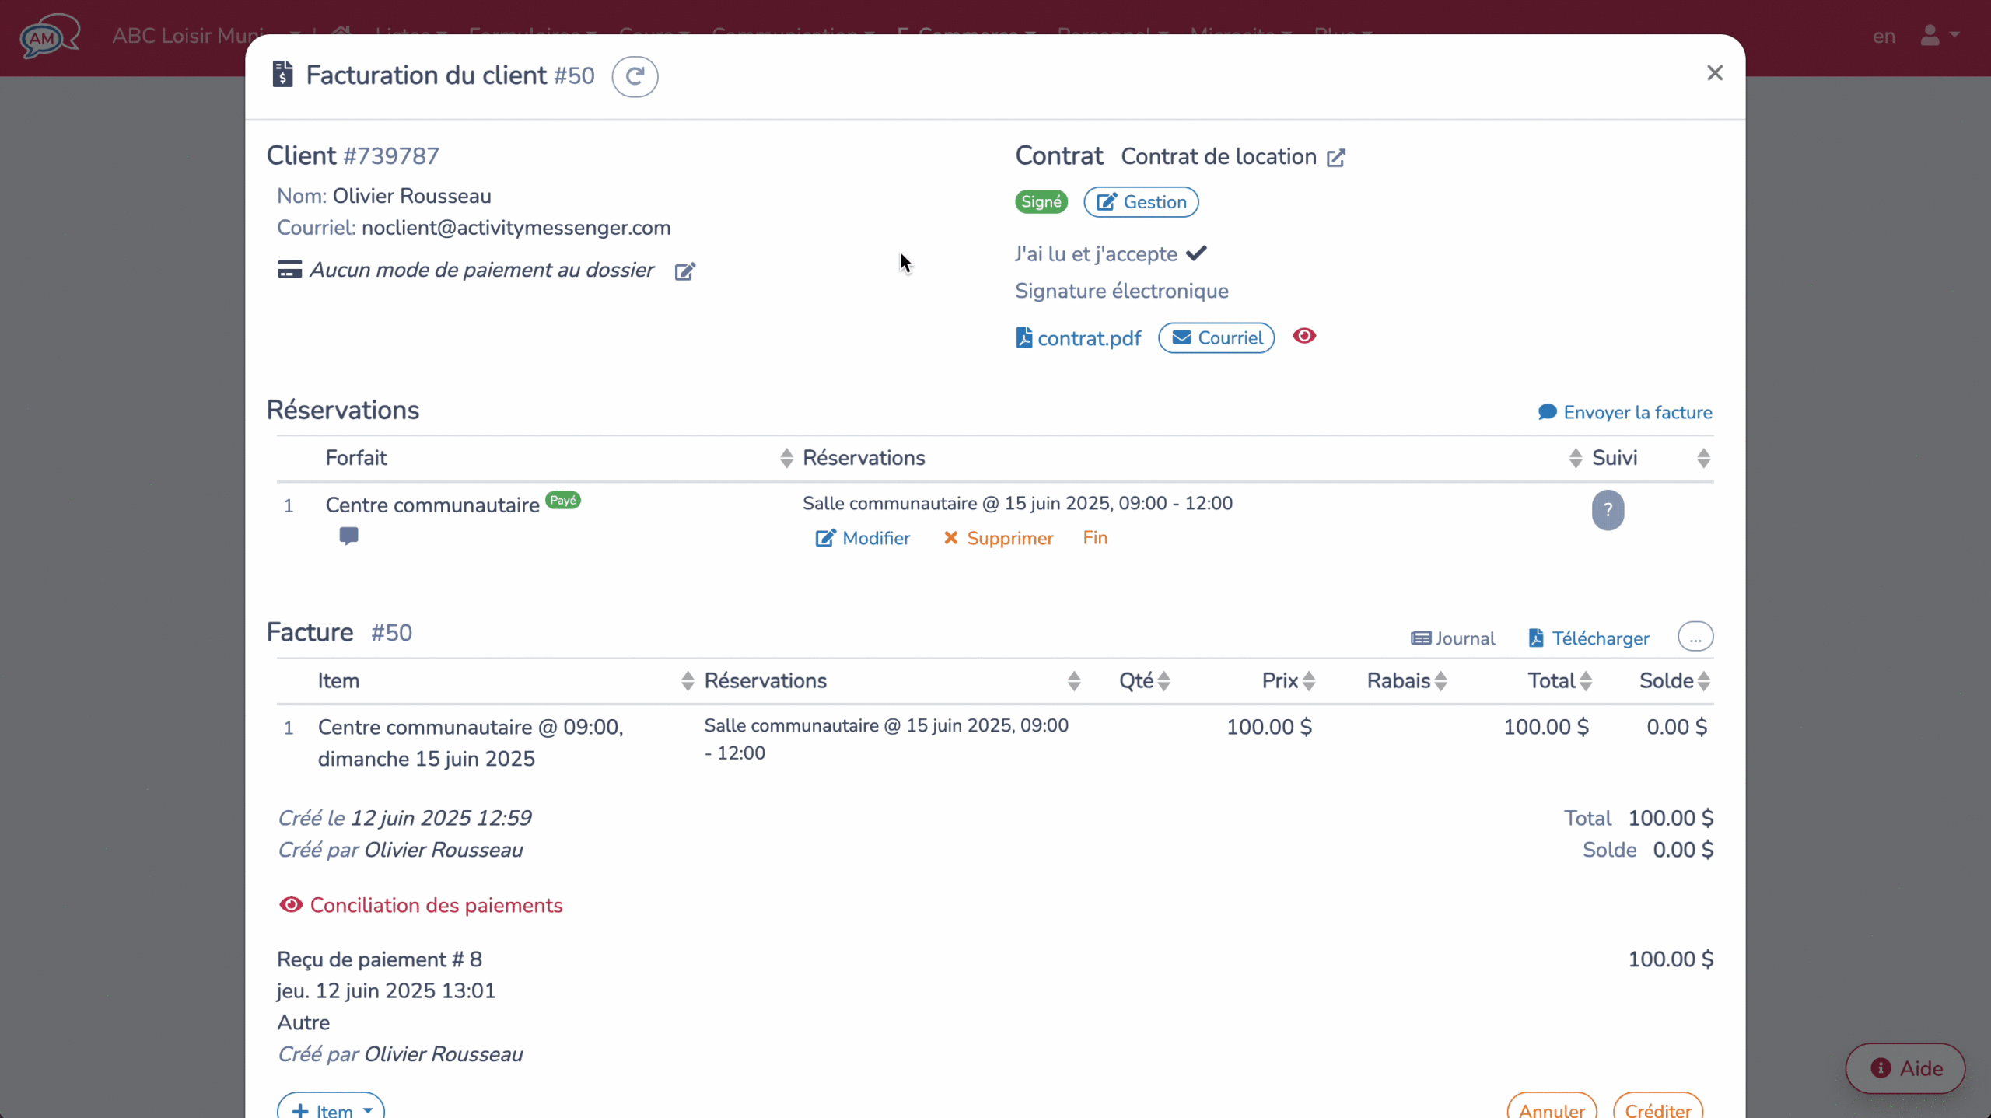Toggle the contract preview eye icon
The width and height of the screenshot is (1991, 1118).
[x=1303, y=337]
